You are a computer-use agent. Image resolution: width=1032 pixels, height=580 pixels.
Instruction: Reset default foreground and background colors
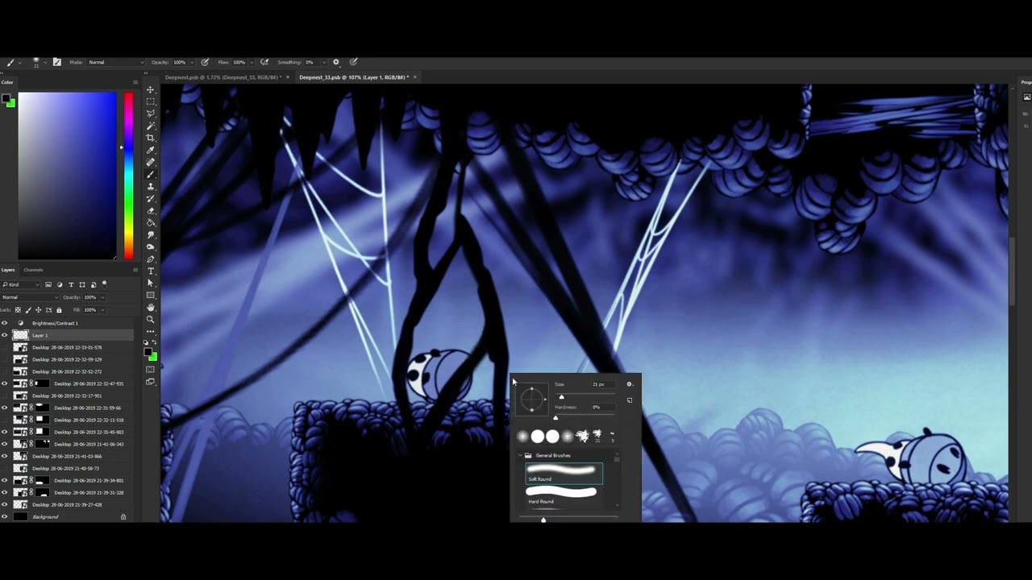coord(147,342)
